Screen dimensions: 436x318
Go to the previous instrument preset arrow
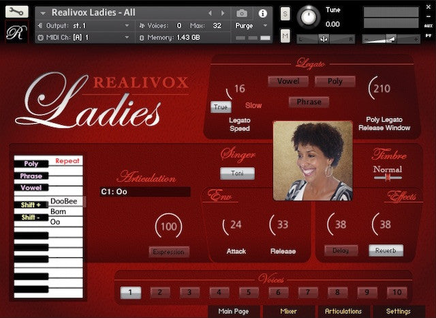(211, 13)
